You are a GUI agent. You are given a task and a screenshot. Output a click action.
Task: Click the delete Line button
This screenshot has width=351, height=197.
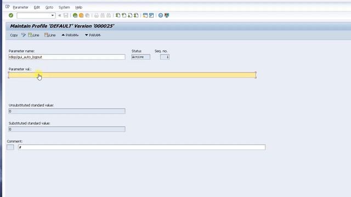point(50,35)
